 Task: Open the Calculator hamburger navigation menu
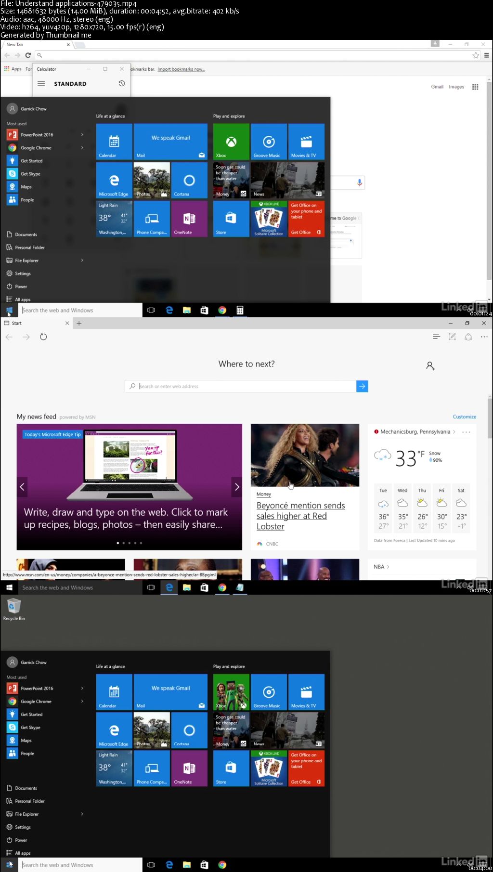tap(41, 83)
